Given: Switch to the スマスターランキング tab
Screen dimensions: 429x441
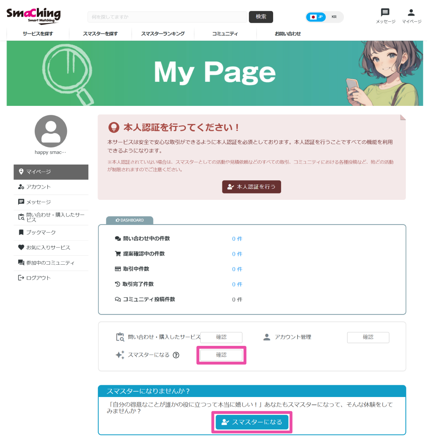Looking at the screenshot, I should tap(163, 34).
